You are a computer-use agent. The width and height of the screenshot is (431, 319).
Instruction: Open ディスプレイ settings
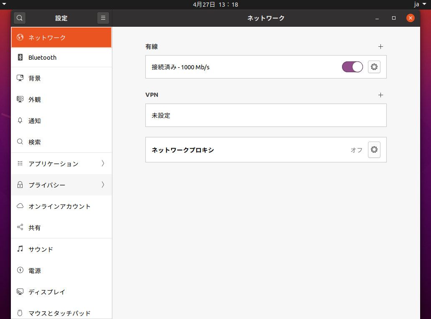click(x=61, y=292)
